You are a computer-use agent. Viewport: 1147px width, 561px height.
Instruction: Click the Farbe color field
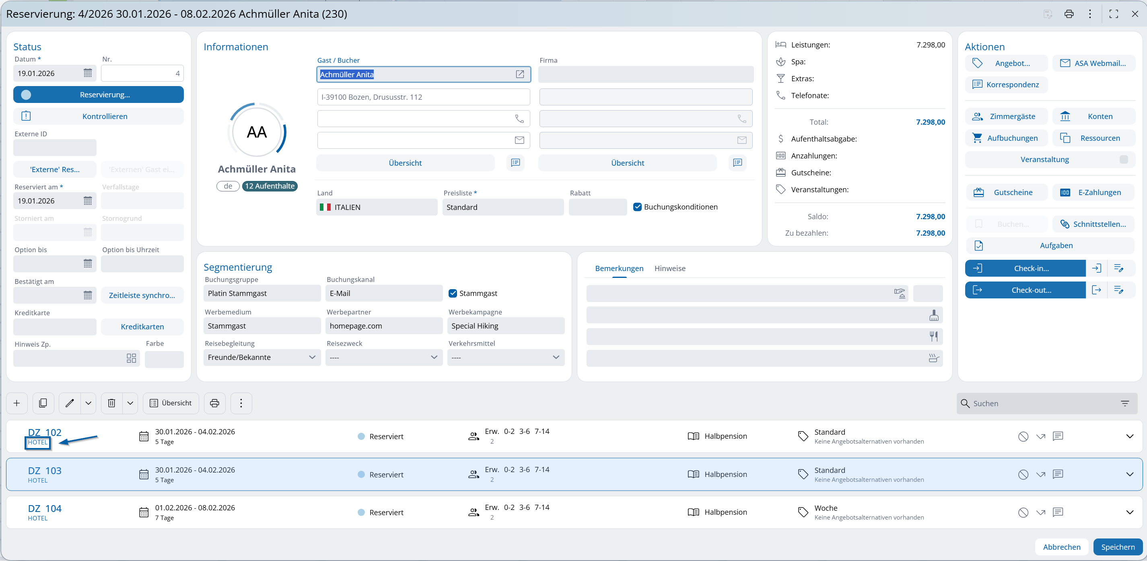coord(164,359)
